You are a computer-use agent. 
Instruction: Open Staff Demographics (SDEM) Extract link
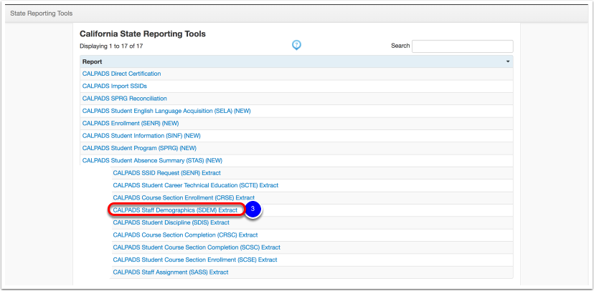click(x=175, y=210)
